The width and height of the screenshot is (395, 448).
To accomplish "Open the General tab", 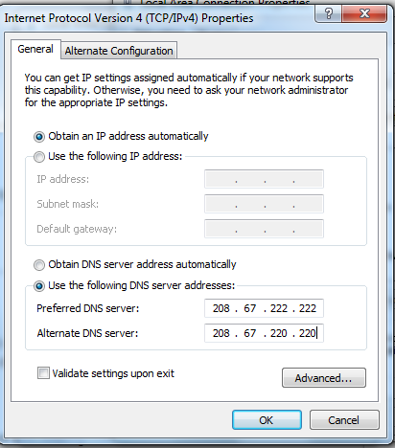I will point(35,49).
